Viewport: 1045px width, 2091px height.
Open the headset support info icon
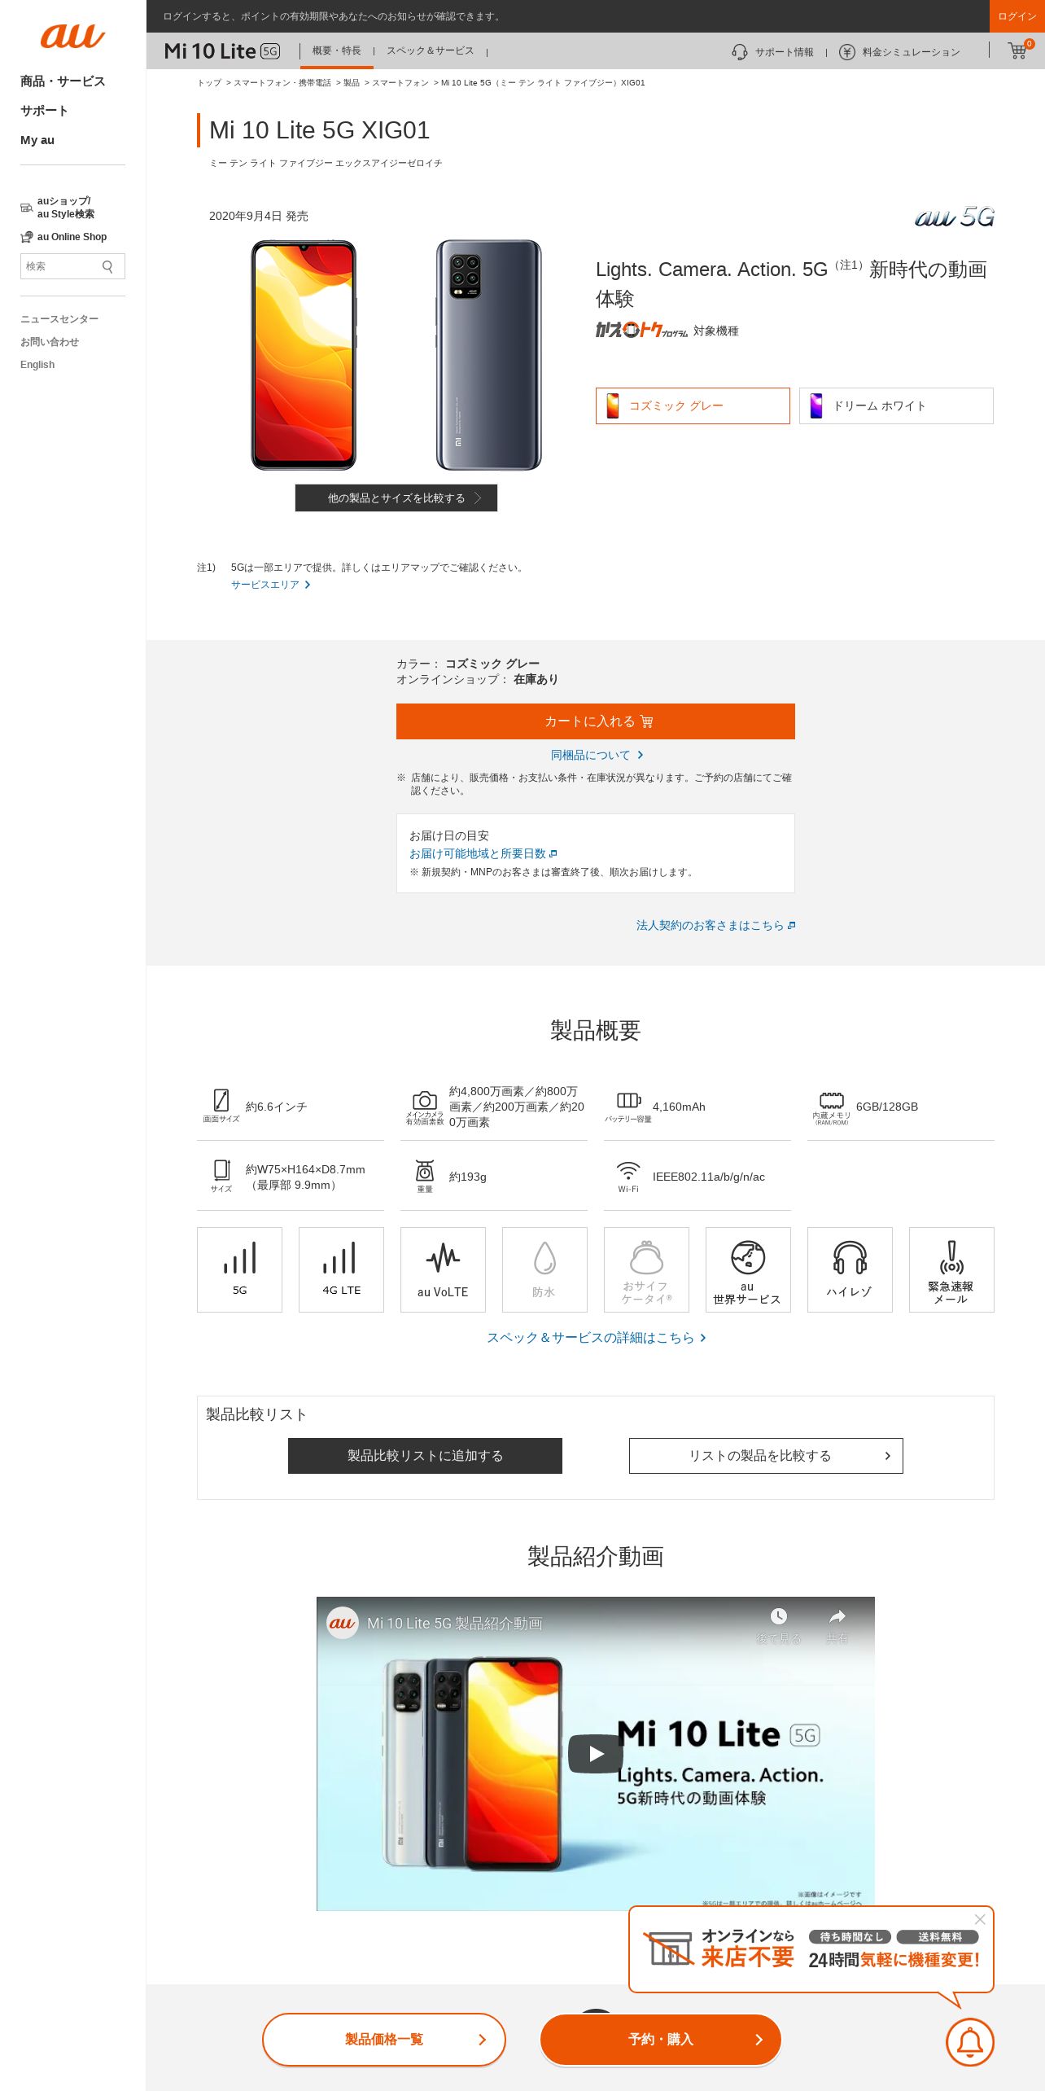click(739, 52)
